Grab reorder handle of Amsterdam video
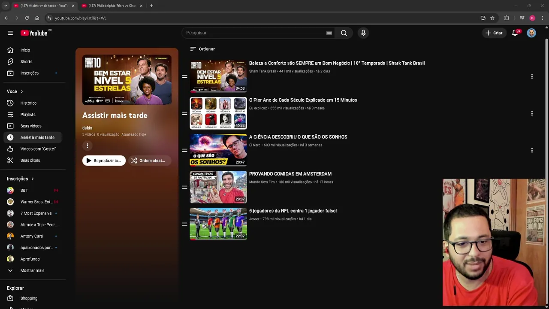The height and width of the screenshot is (309, 549). [x=184, y=187]
